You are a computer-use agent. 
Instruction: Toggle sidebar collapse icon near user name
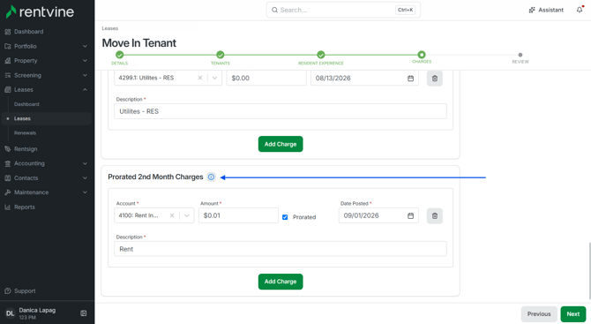point(84,313)
